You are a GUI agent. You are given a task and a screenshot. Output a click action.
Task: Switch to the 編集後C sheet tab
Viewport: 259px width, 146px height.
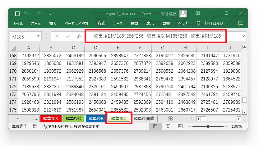(x=119, y=118)
